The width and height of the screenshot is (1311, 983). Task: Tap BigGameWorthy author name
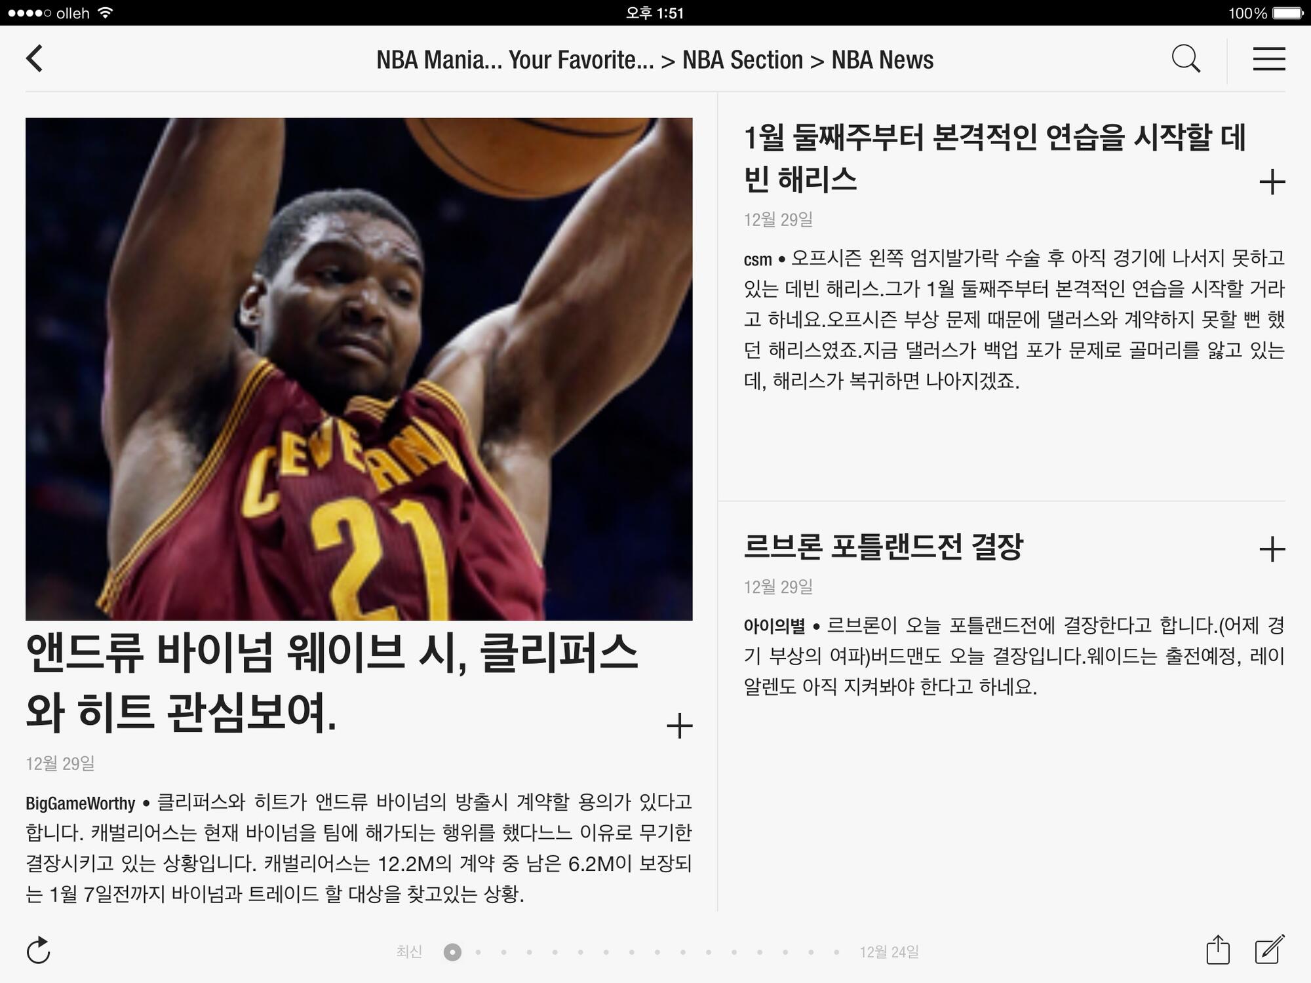point(80,803)
